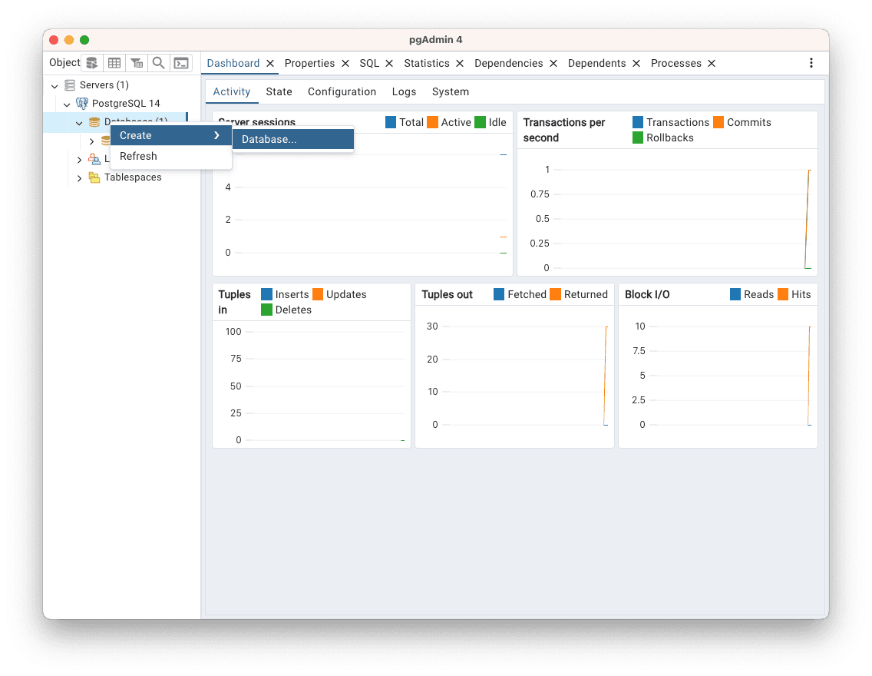Click the View Data table icon
The image size is (872, 676).
(x=114, y=63)
